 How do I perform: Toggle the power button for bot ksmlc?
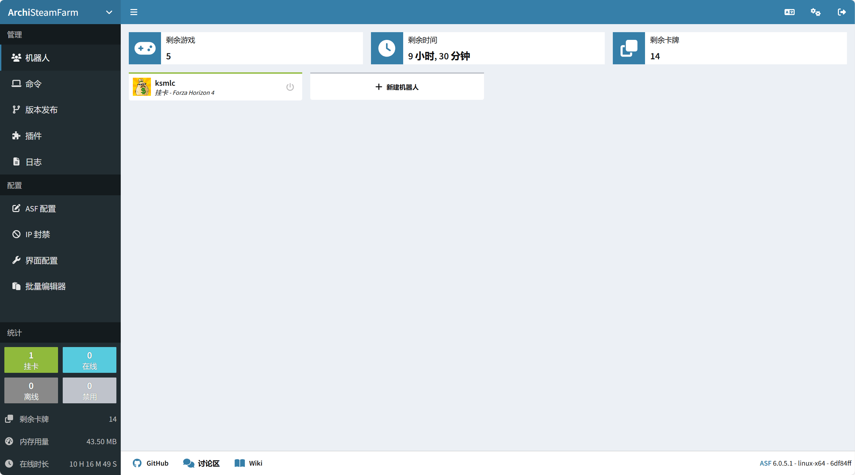click(x=290, y=87)
